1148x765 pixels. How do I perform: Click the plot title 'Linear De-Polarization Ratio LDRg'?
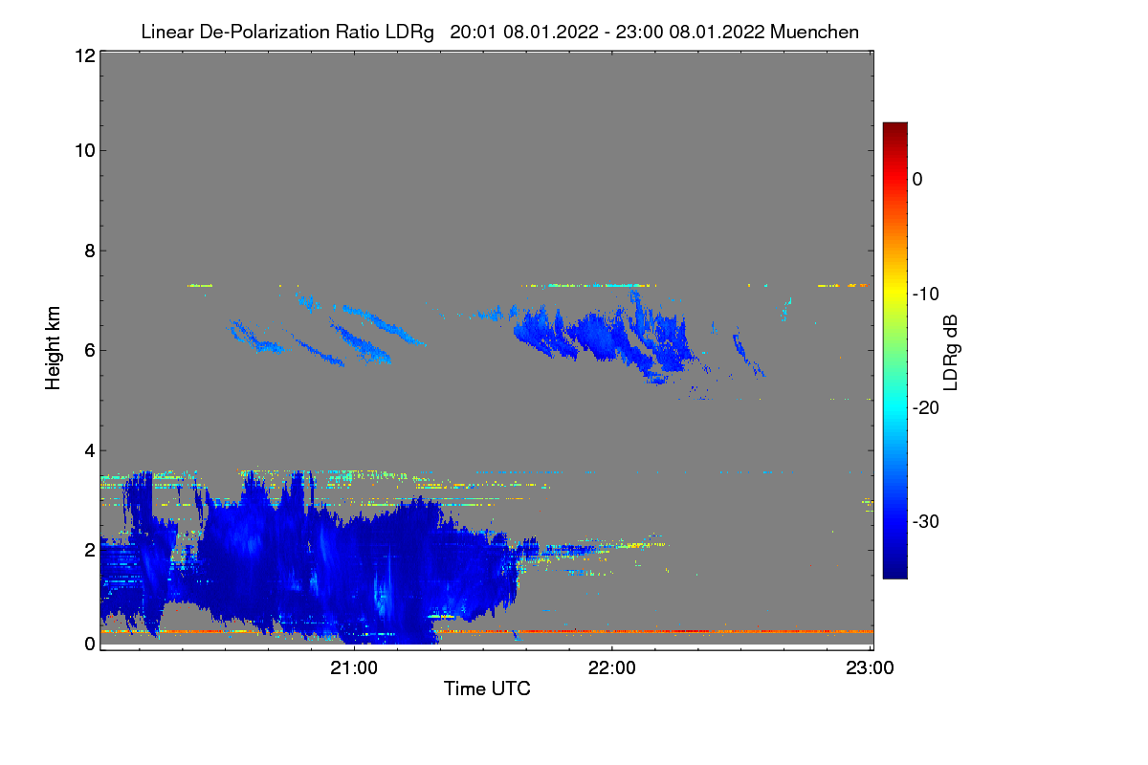tap(287, 33)
